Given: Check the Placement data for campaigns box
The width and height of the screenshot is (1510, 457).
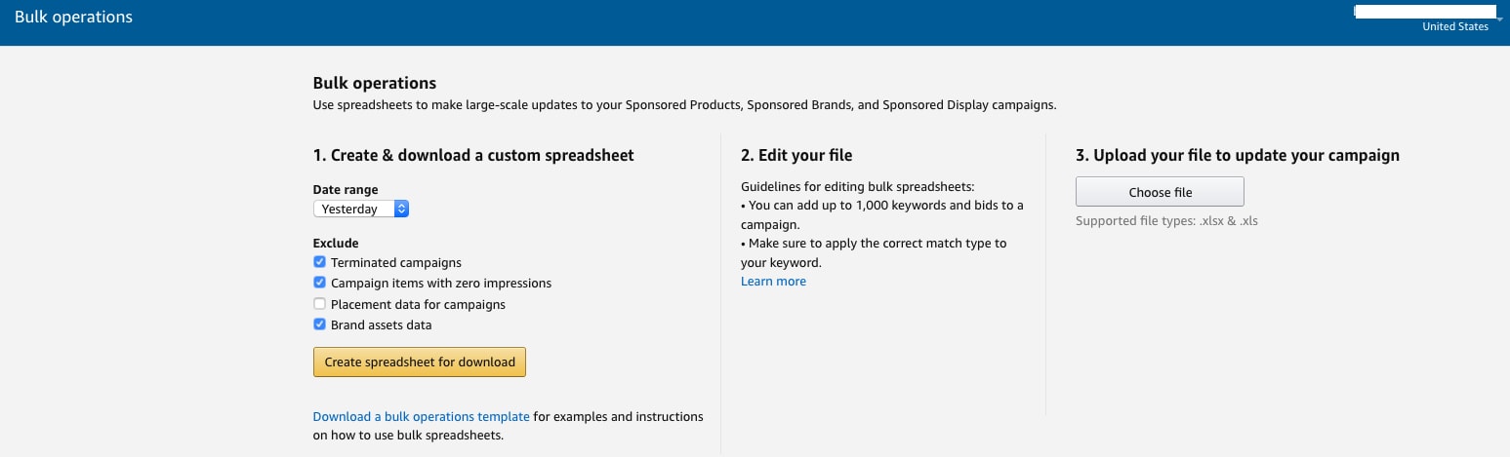Looking at the screenshot, I should (319, 304).
